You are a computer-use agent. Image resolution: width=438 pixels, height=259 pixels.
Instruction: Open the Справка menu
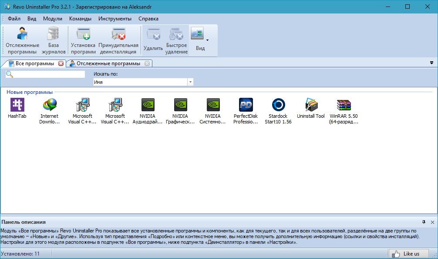click(148, 19)
